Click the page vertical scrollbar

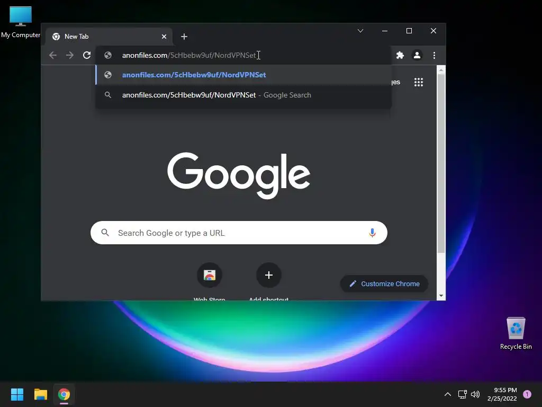coord(441,164)
